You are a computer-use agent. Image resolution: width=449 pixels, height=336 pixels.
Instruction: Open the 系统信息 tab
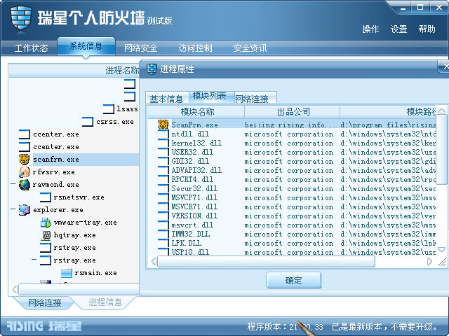[x=86, y=46]
